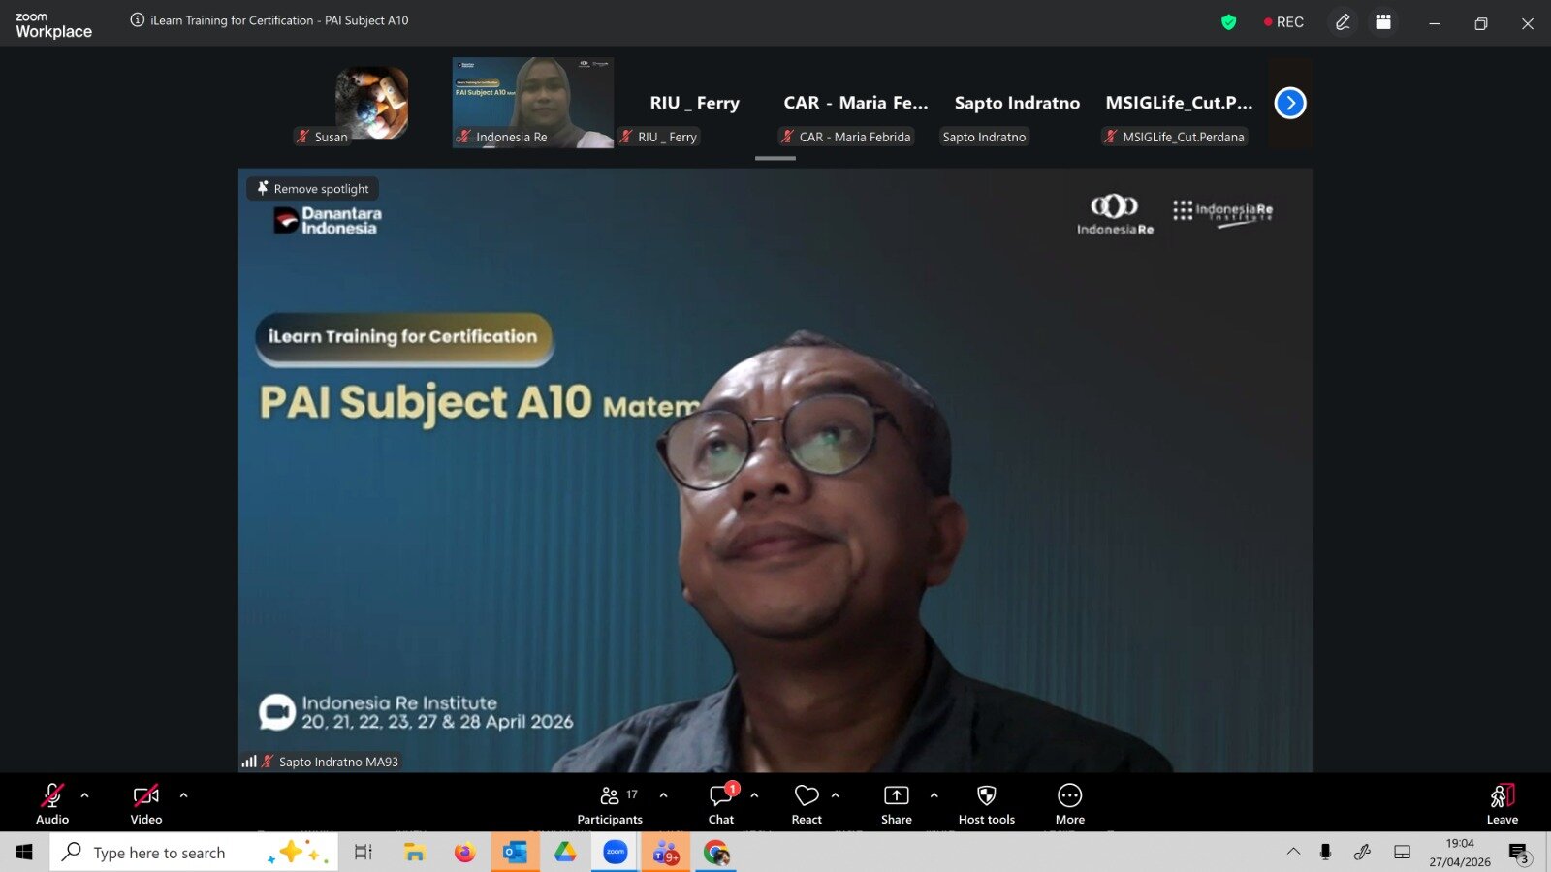Viewport: 1551px width, 872px height.
Task: Show hidden system tray icons
Action: (x=1293, y=853)
